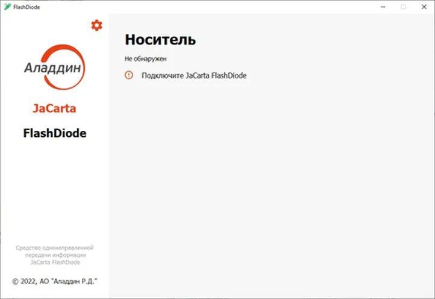Click 'Подключите JaCarta FlashDiode' message
435x299 pixels.
click(x=194, y=75)
